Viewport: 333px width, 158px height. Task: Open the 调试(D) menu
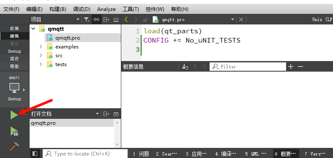(82, 9)
